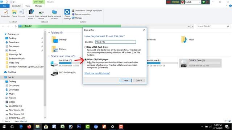Select Local Disk (C:) in navigation pane

(15, 106)
